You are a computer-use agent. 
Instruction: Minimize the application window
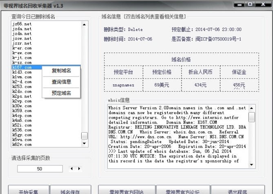tap(240, 4)
